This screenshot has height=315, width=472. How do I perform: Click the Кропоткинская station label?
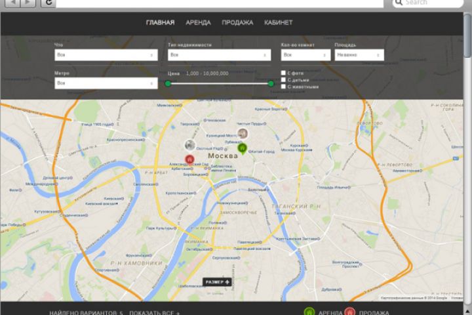click(x=181, y=193)
